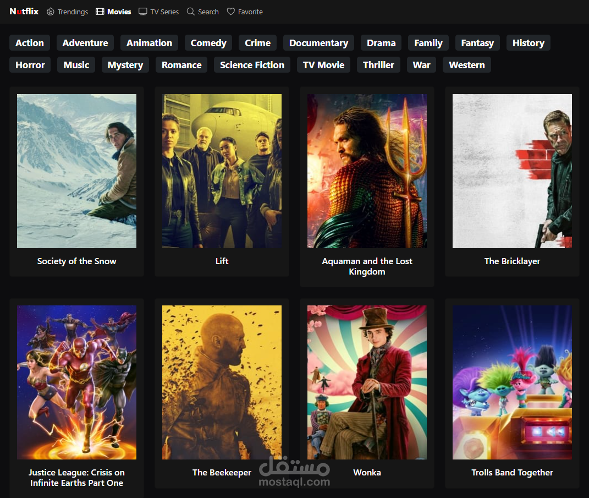Click the TV Series monitor icon
The height and width of the screenshot is (498, 589).
pyautogui.click(x=143, y=12)
